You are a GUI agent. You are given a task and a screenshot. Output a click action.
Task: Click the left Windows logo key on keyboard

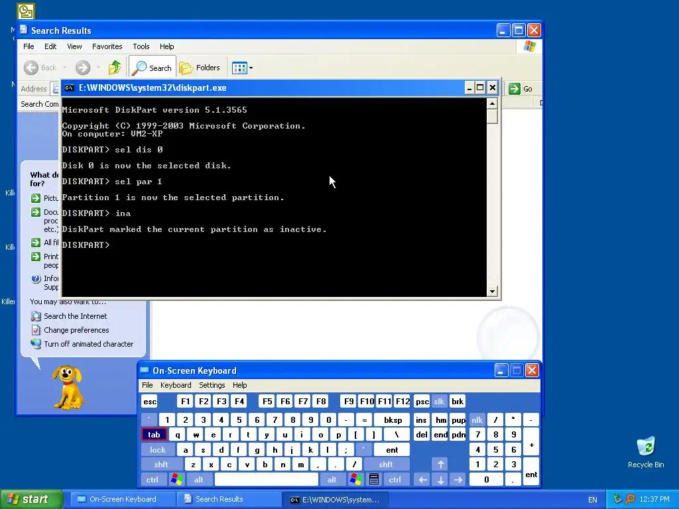[x=176, y=480]
